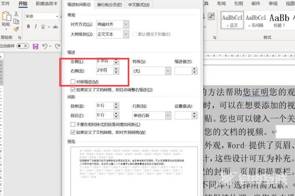Click the Undo arrow icon

[45, 46]
